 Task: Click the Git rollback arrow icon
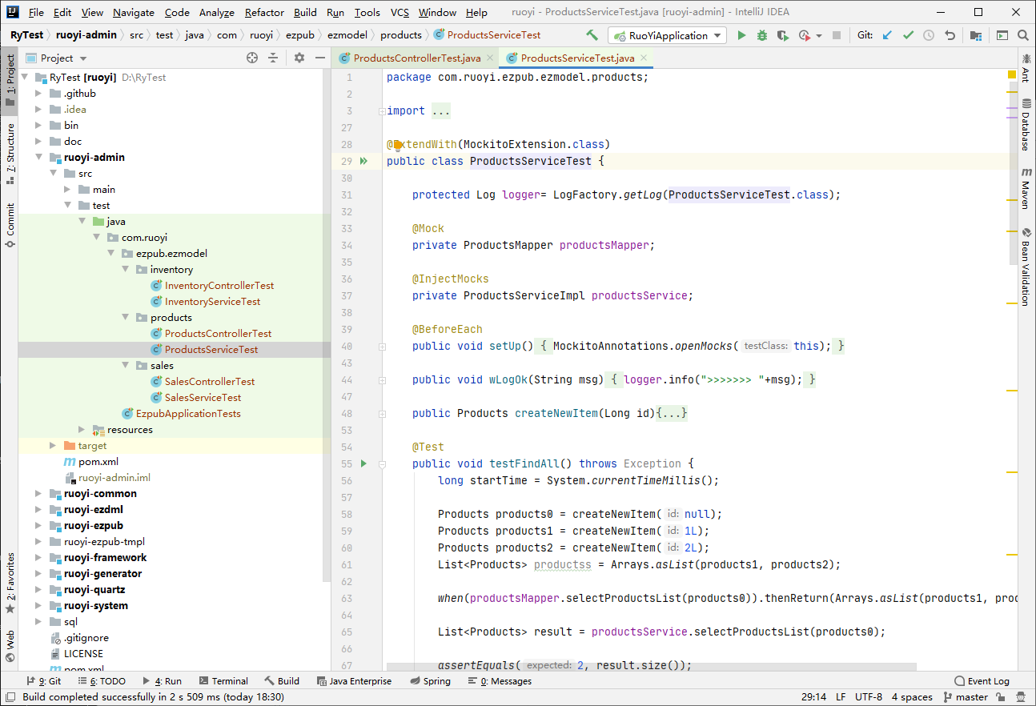(950, 35)
